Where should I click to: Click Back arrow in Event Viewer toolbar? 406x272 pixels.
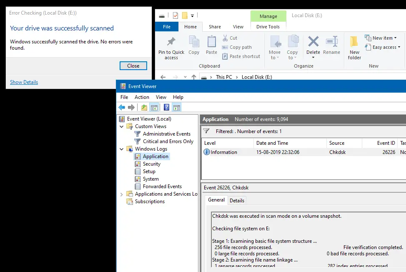click(122, 107)
